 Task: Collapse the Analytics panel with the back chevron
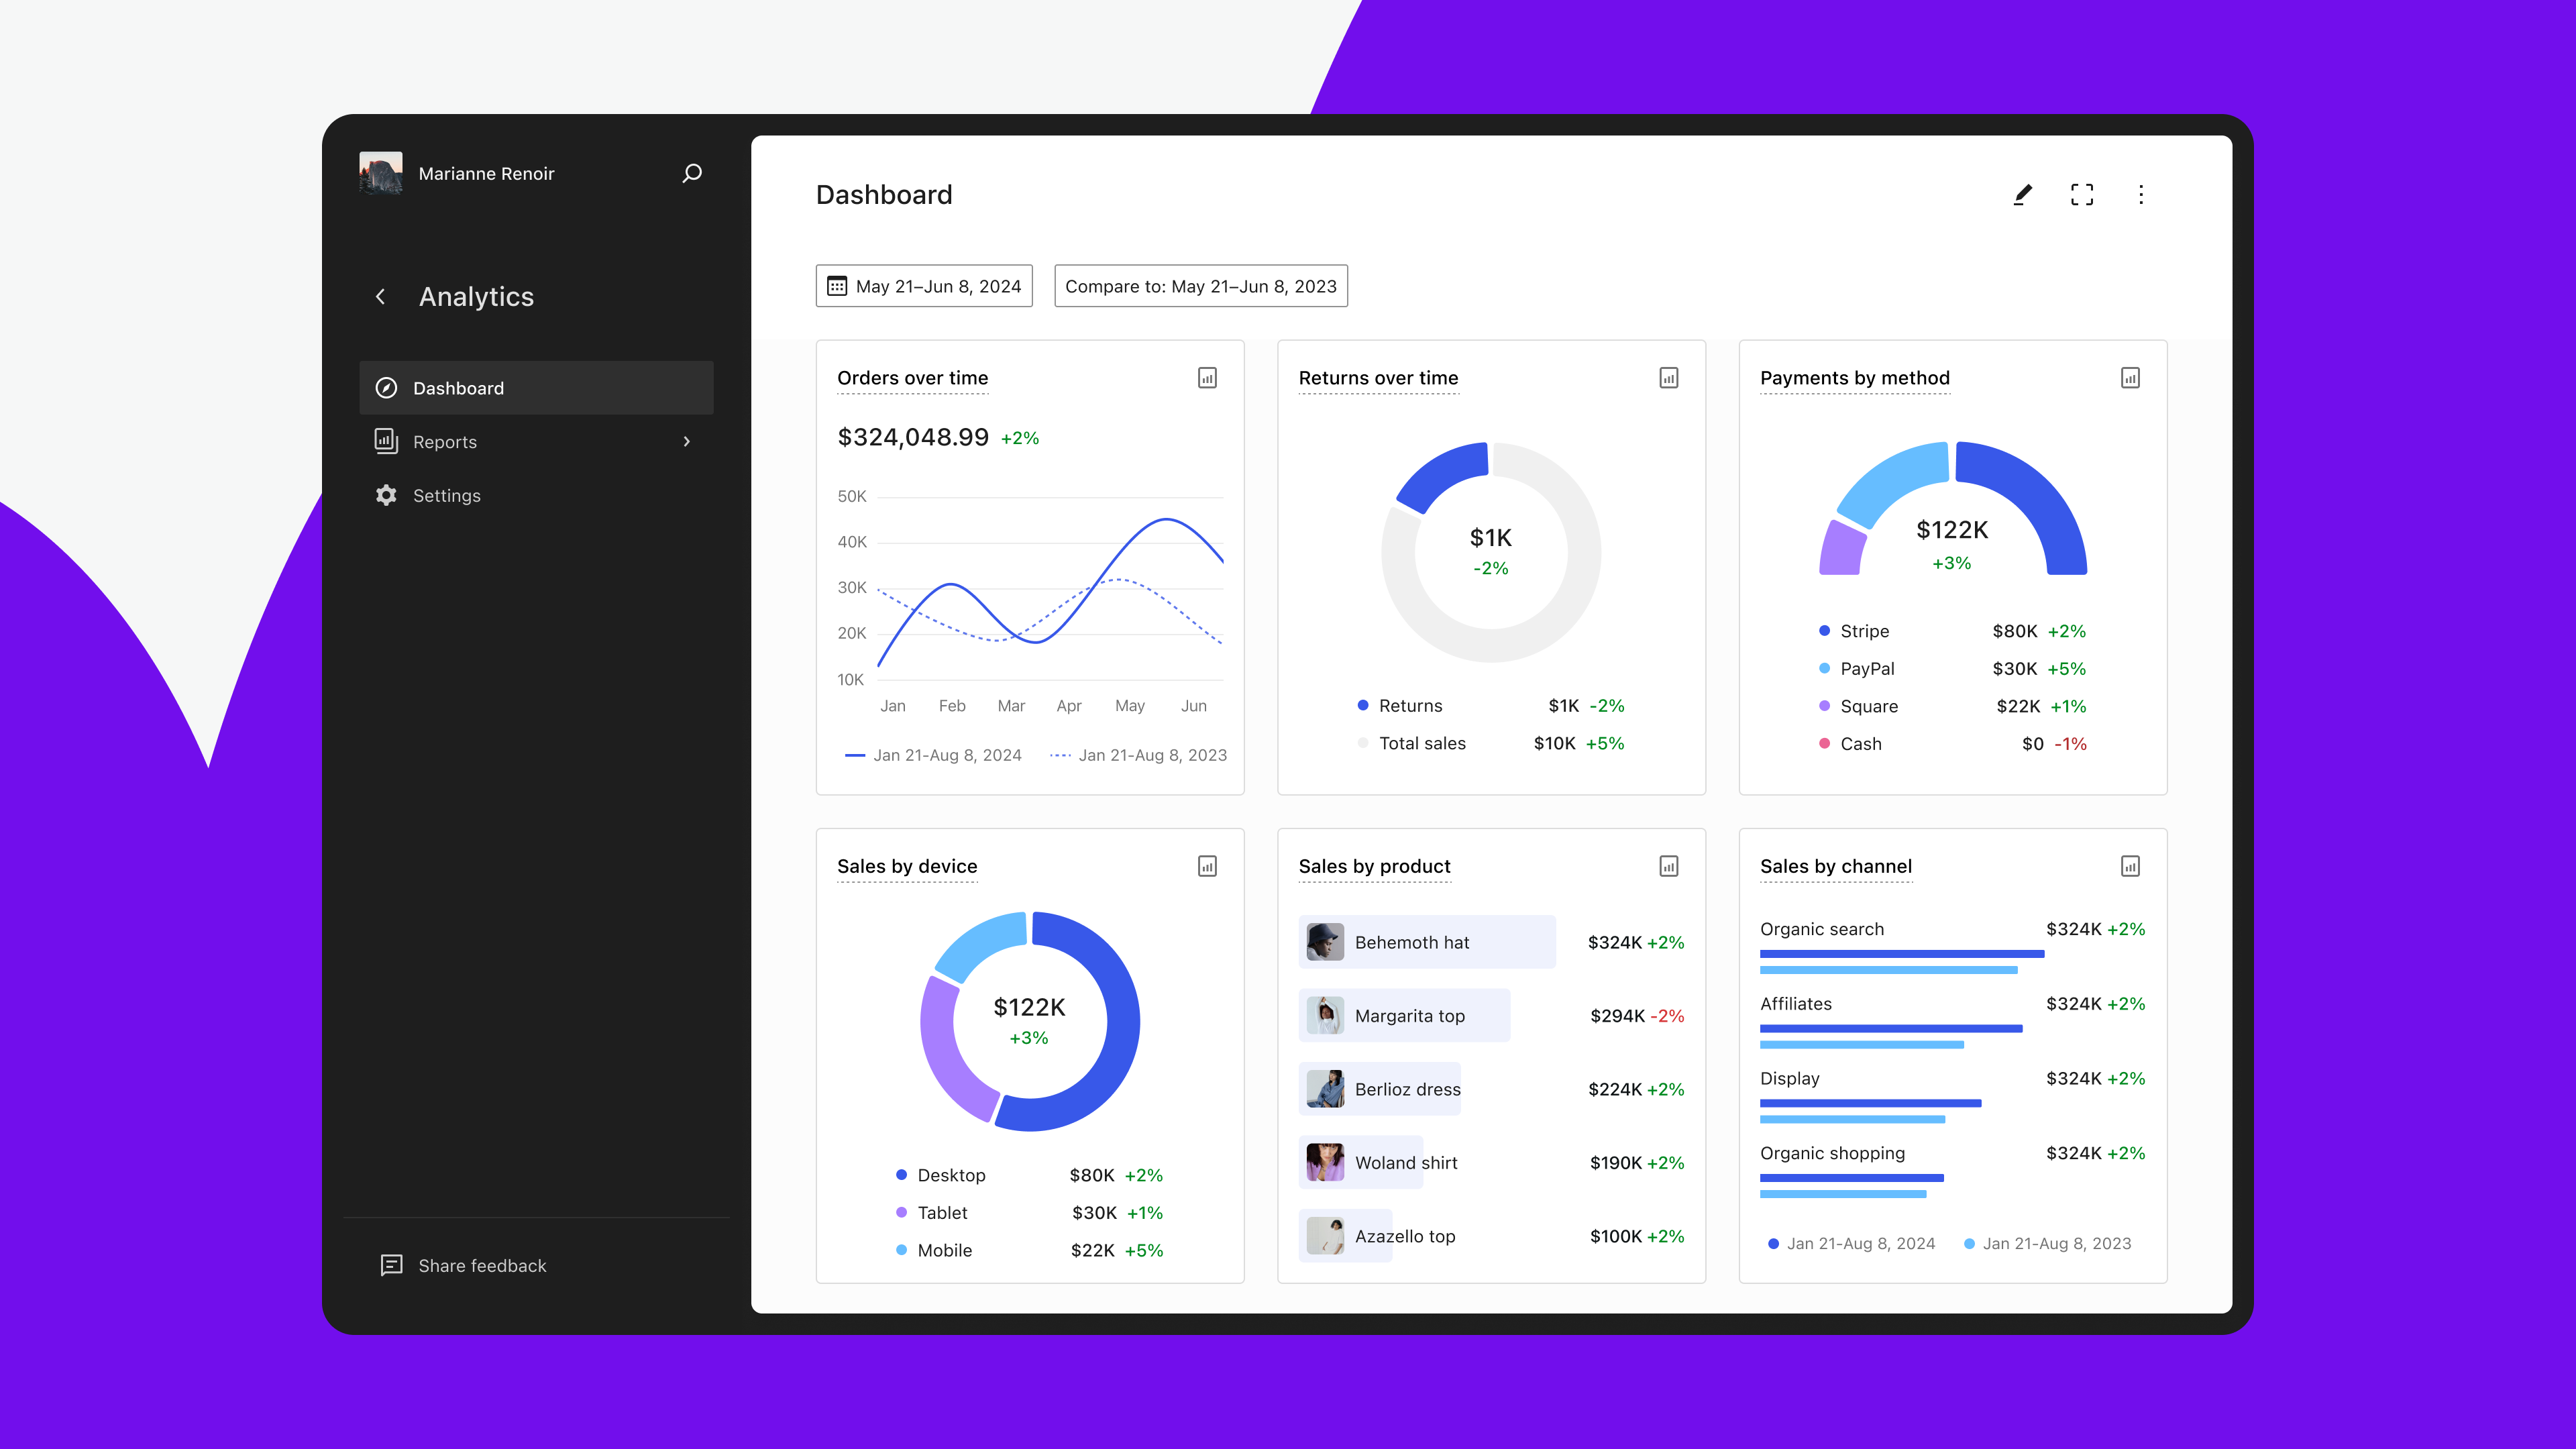380,296
